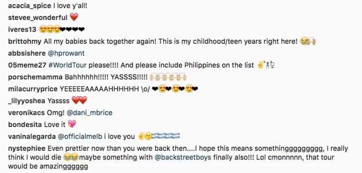The image size is (362, 173).
Task: Open the @backstreetboys mention
Action: click(x=184, y=158)
